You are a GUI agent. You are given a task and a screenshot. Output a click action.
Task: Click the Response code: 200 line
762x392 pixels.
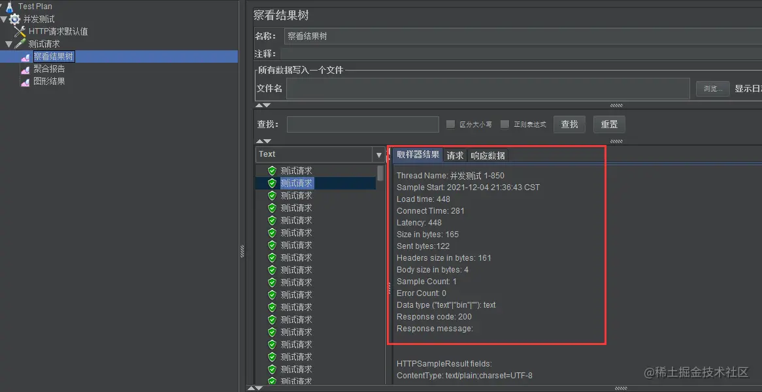pos(434,317)
